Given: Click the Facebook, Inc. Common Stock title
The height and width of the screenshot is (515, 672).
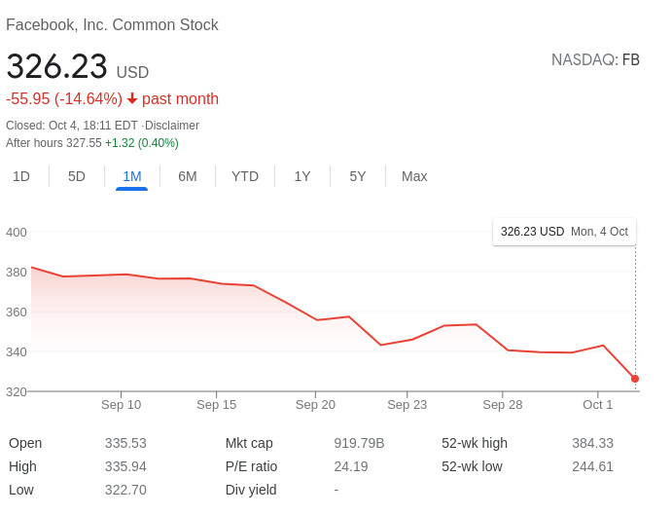Looking at the screenshot, I should 112,25.
